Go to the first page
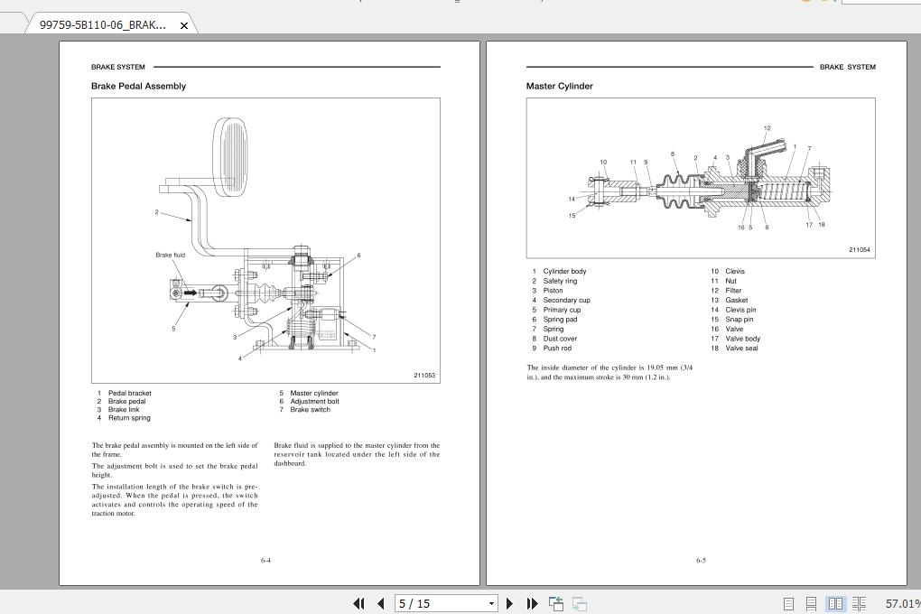The height and width of the screenshot is (614, 921). click(358, 603)
